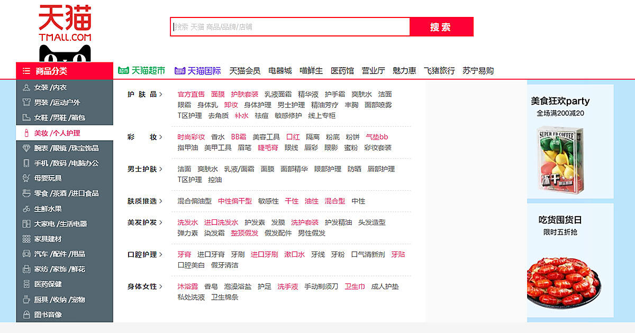Image resolution: width=635 pixels, height=333 pixels.
Task: Click the stroller icon beside 母婴玩具
Action: coord(26,178)
